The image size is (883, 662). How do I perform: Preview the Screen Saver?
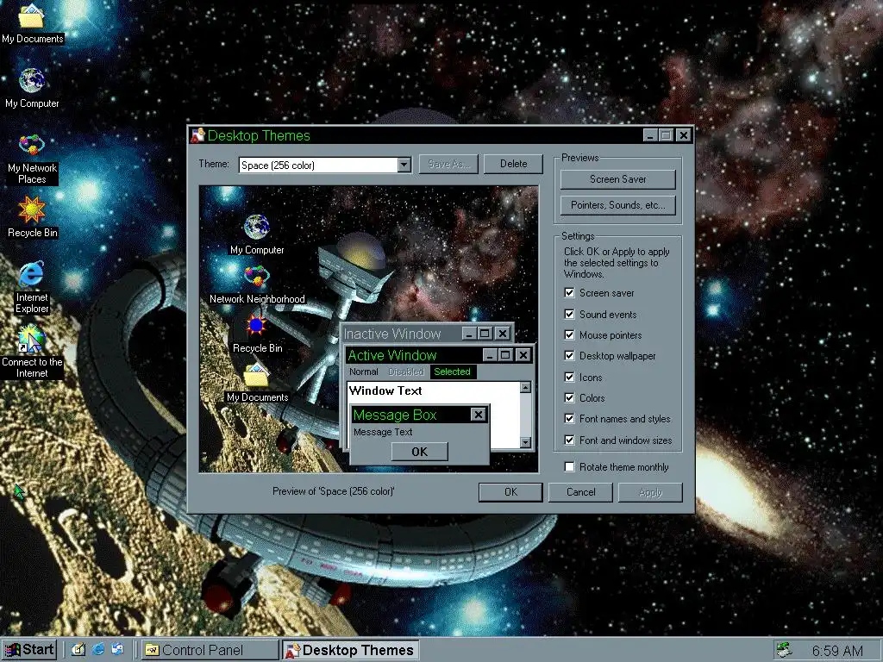point(617,179)
